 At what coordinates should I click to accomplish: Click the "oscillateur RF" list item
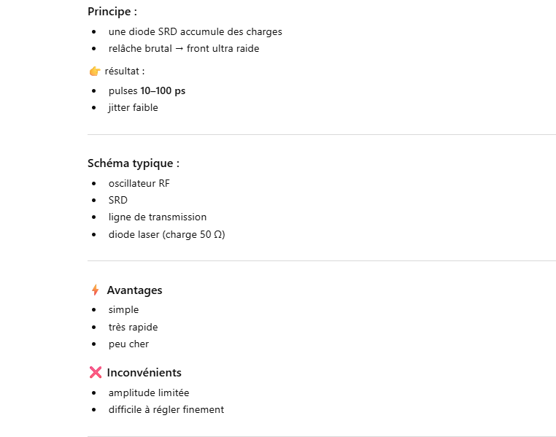[139, 184]
